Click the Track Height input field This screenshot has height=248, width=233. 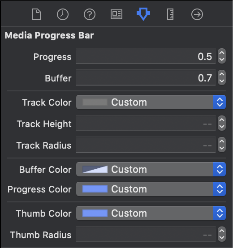coord(146,123)
